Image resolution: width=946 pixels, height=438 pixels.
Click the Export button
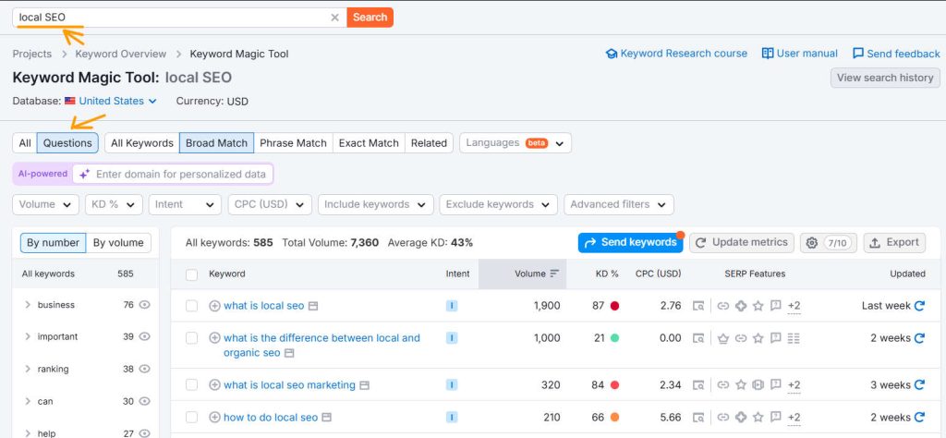[x=894, y=242]
